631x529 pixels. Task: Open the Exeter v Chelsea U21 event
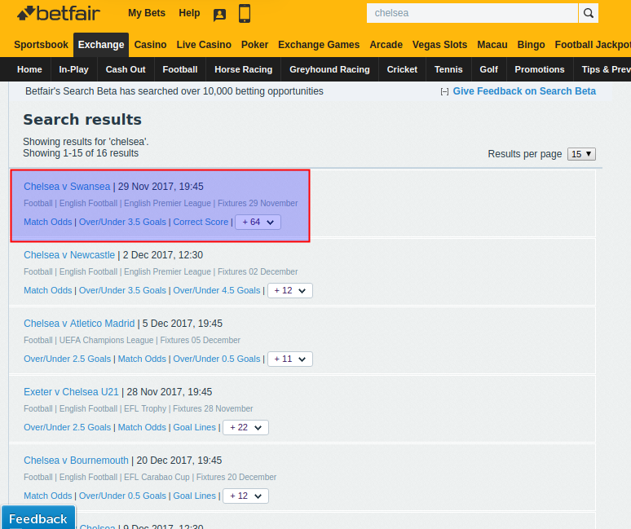pos(71,392)
